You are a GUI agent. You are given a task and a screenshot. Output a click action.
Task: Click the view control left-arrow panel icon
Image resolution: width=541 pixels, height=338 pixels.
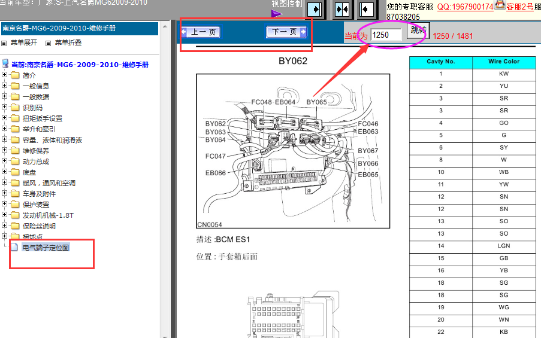[367, 9]
